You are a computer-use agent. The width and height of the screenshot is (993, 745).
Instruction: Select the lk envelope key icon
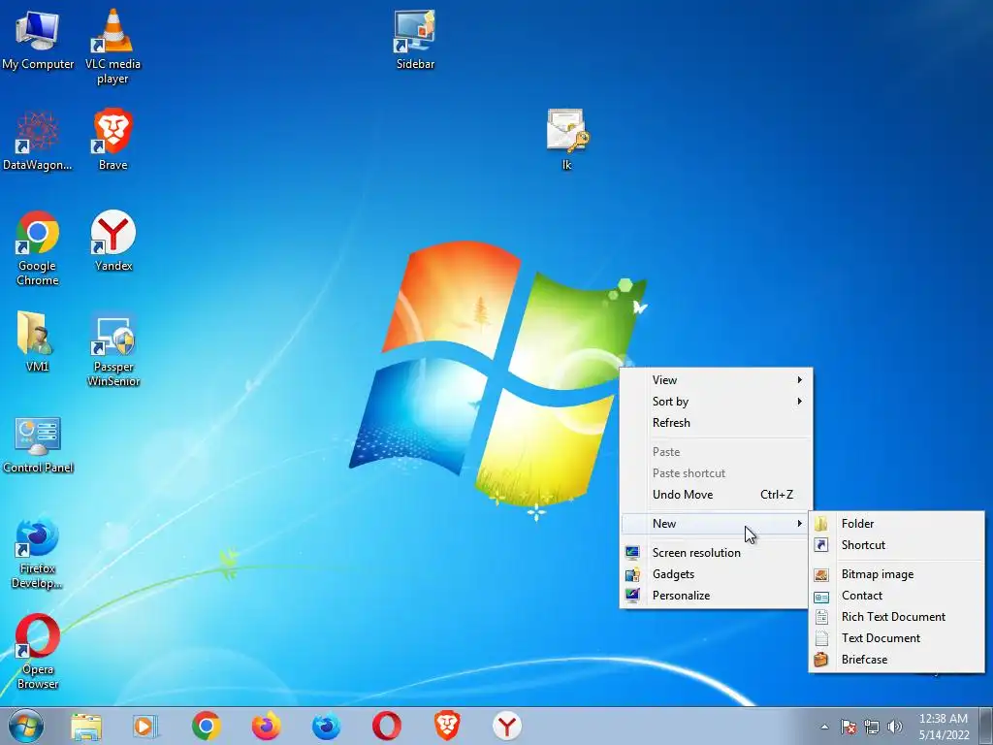pyautogui.click(x=566, y=140)
